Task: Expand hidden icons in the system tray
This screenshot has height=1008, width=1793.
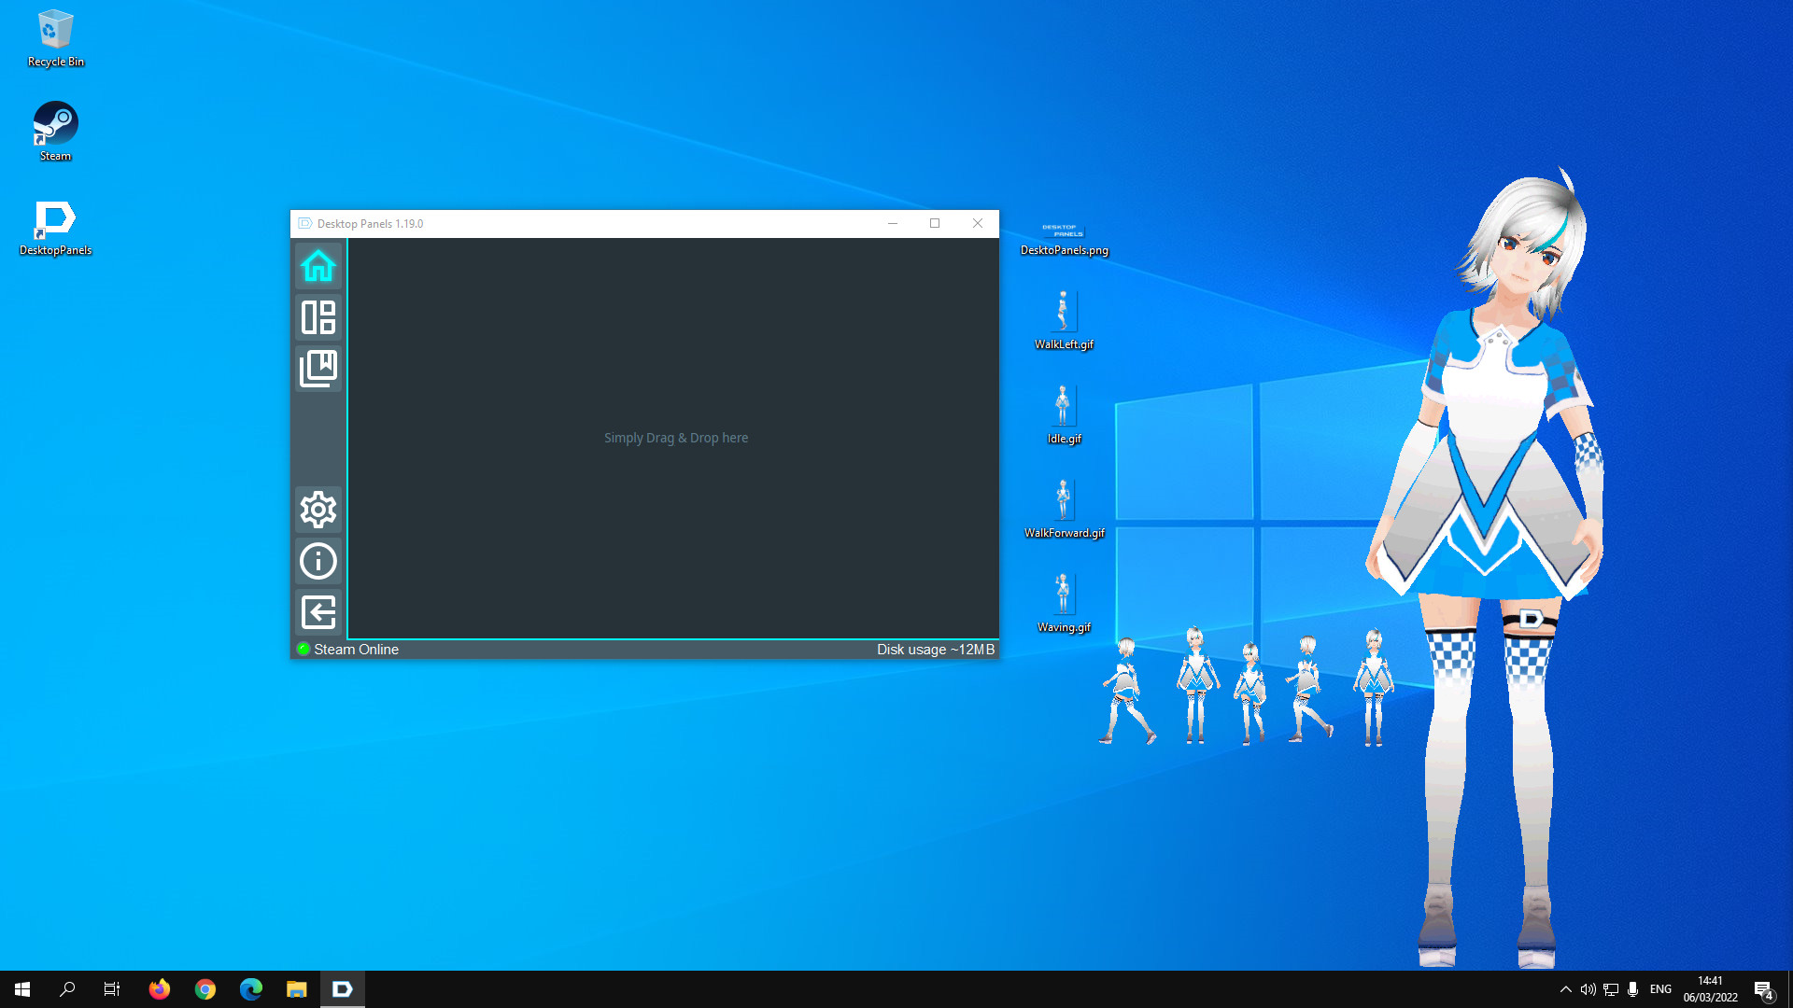Action: [1566, 988]
